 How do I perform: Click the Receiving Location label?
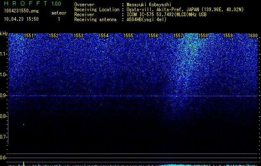tap(97, 10)
